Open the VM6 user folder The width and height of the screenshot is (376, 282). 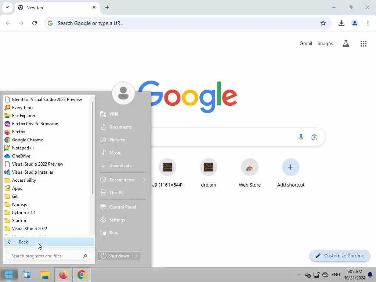[x=123, y=114]
